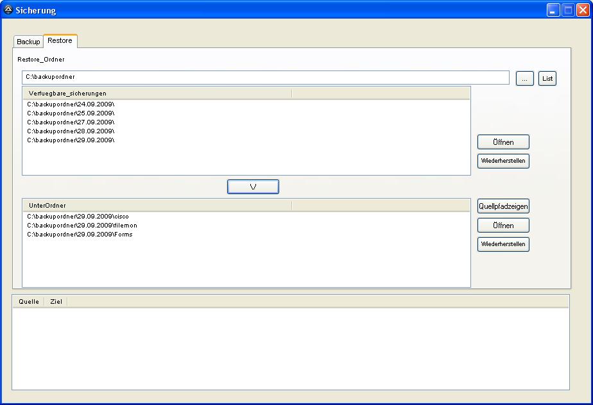593x405 pixels.
Task: Click the Quellpfadzeigen button
Action: point(503,206)
